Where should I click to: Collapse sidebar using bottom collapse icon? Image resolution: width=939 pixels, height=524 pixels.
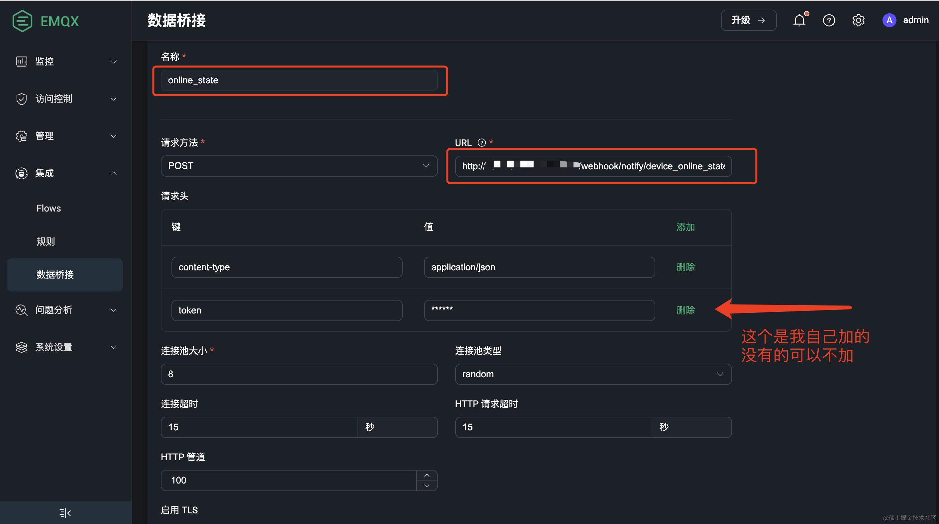pyautogui.click(x=65, y=513)
